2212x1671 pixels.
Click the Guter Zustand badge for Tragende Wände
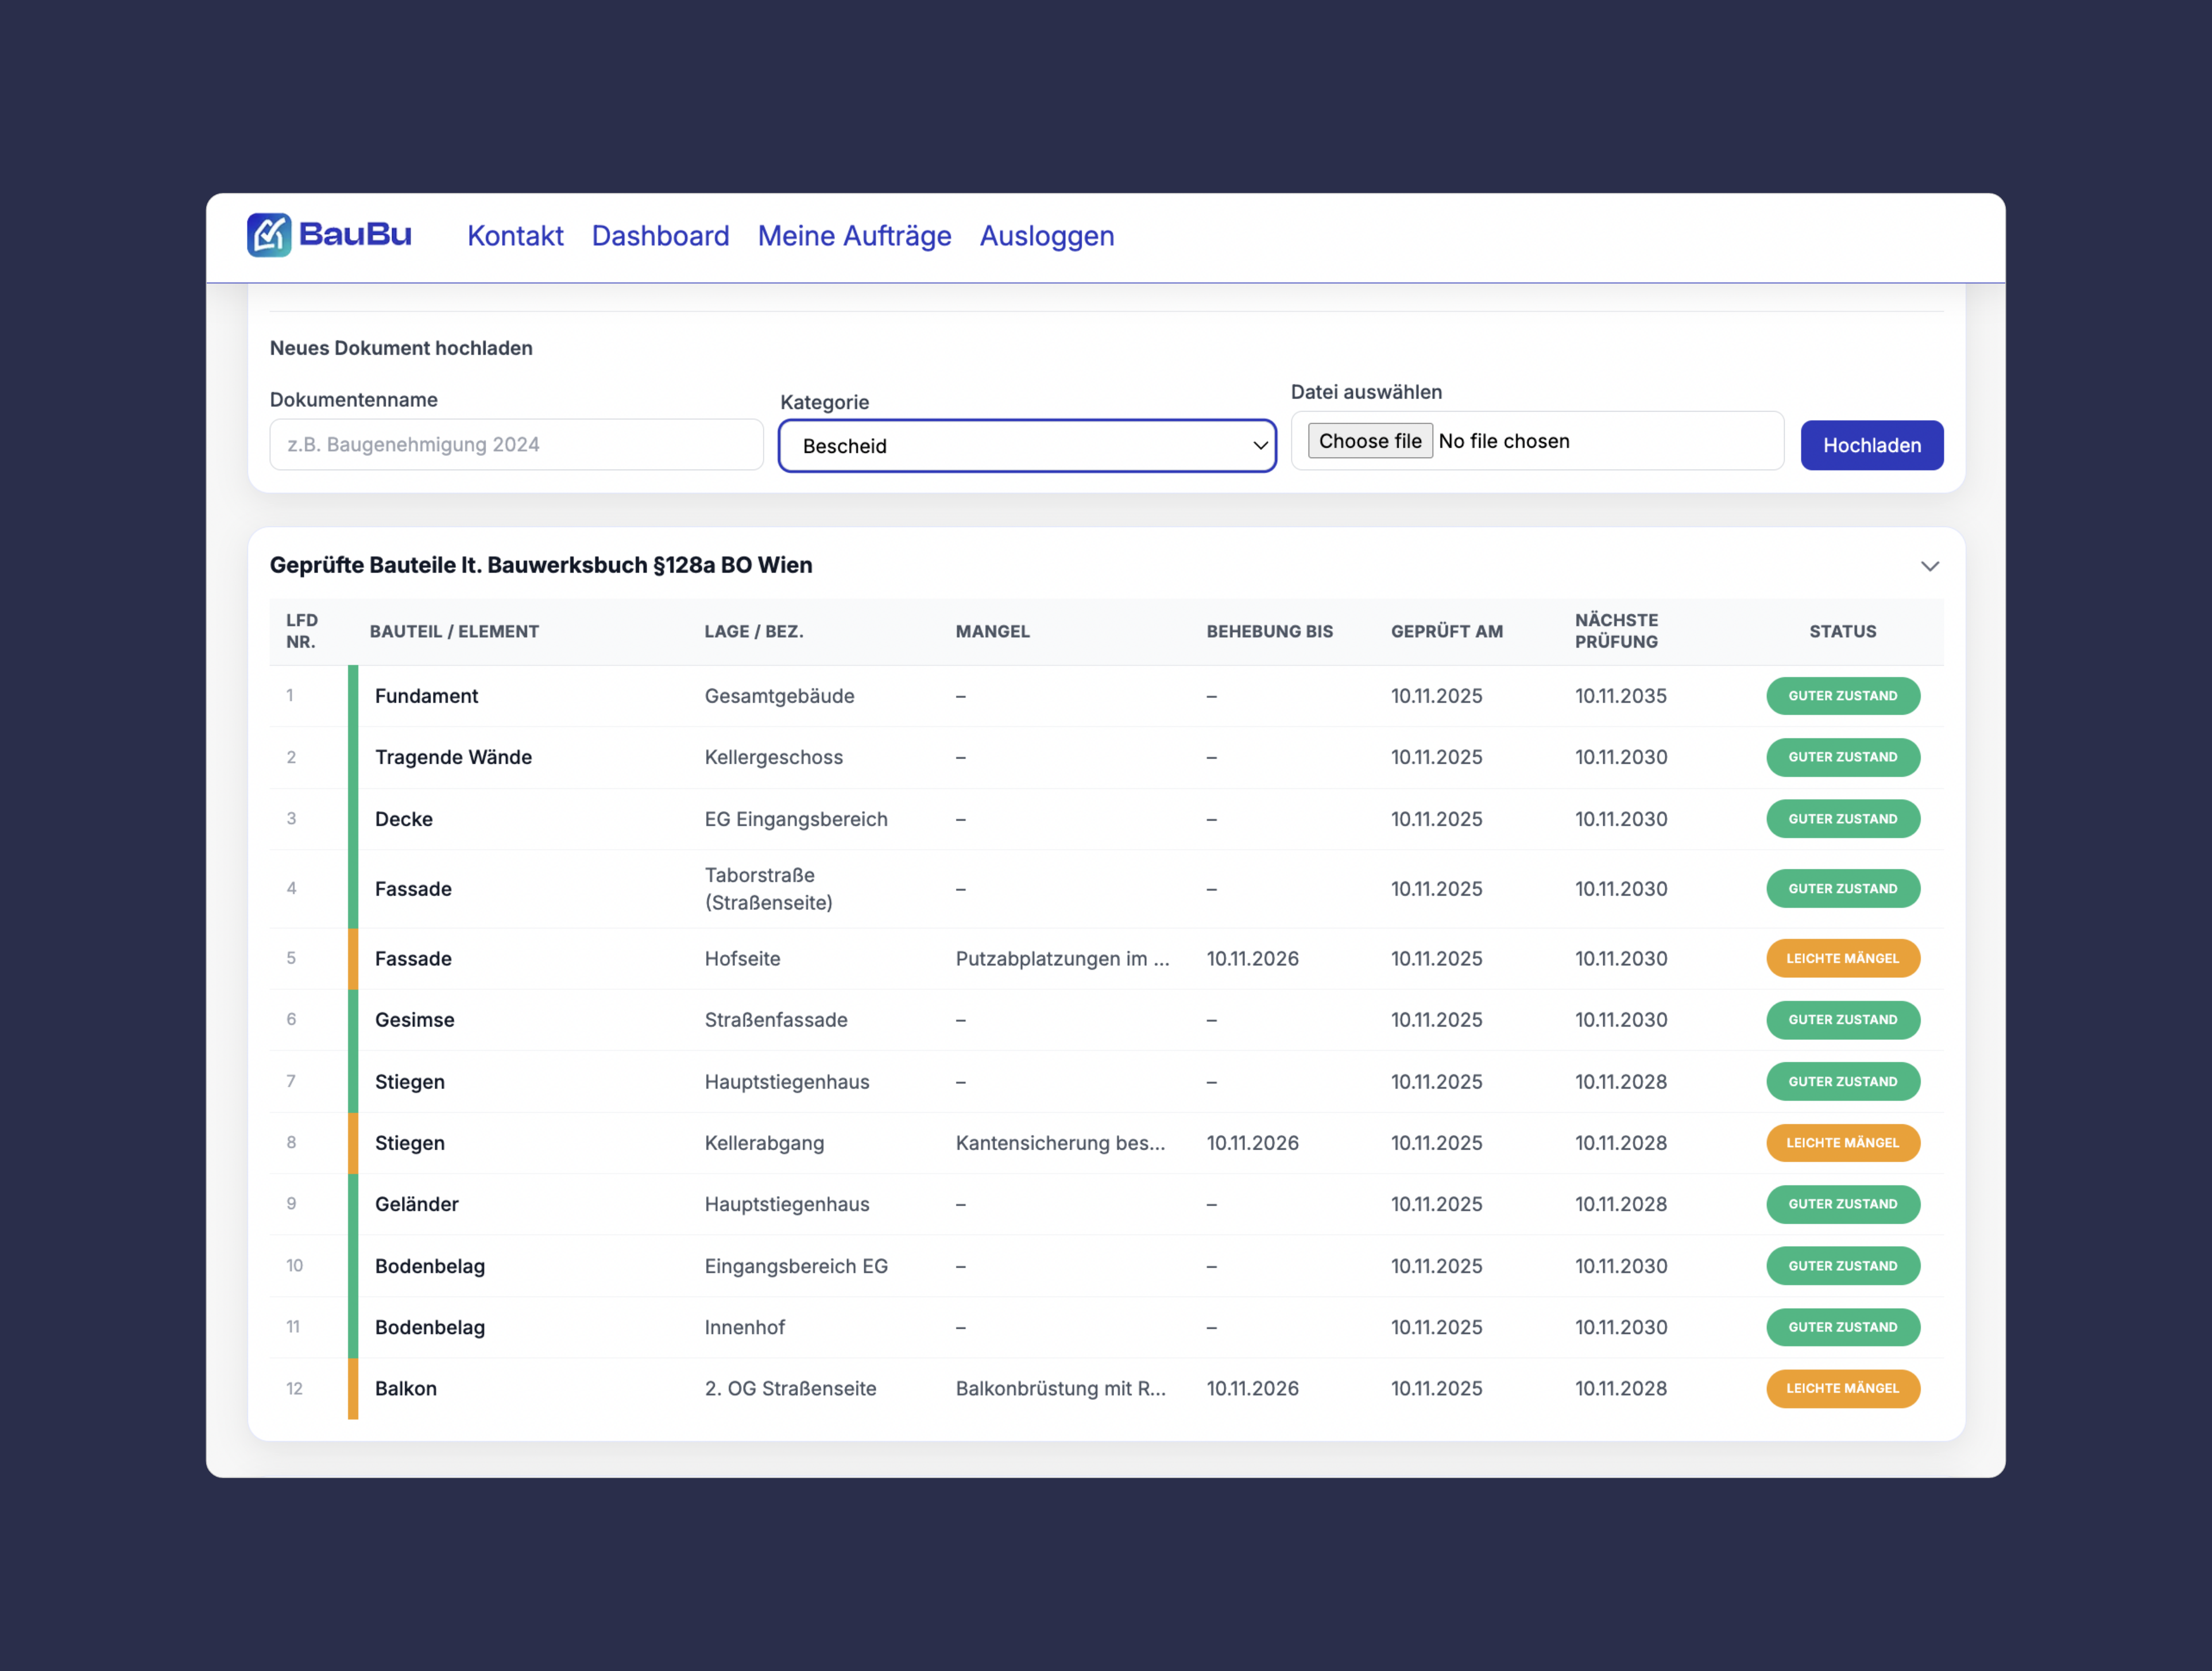[x=1842, y=757]
